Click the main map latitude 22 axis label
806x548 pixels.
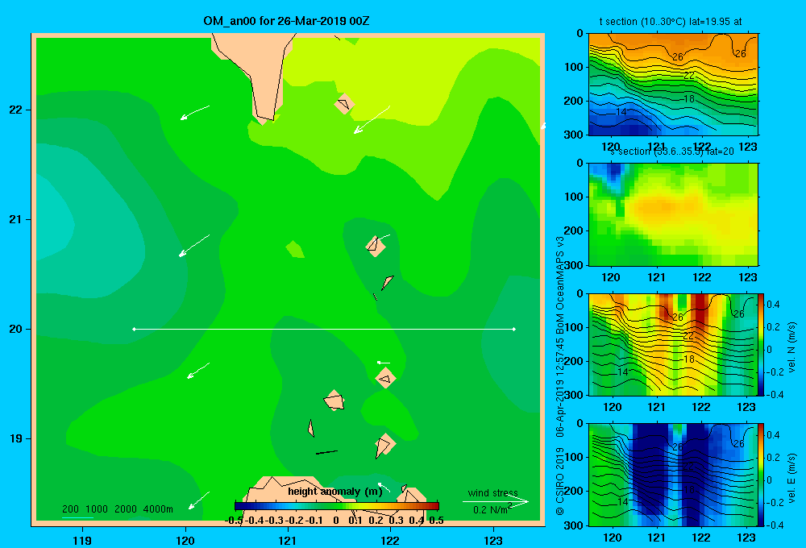pyautogui.click(x=16, y=110)
